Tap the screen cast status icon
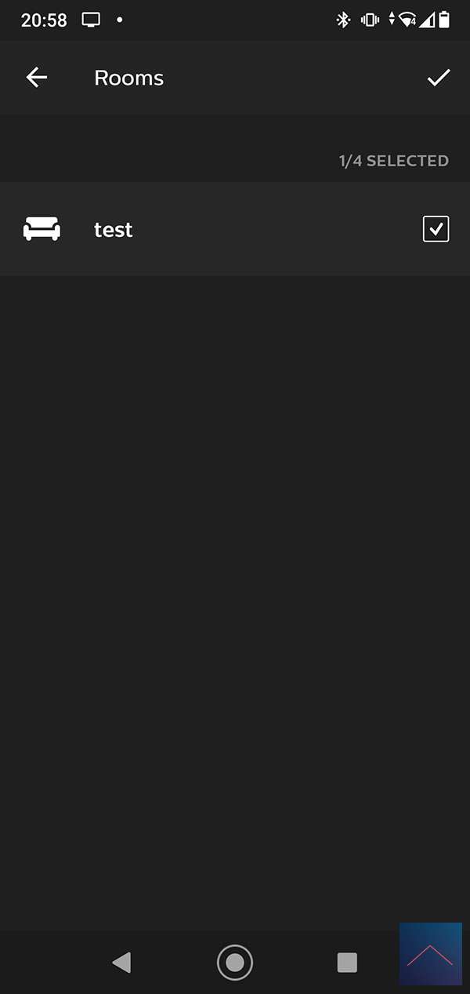Viewport: 470px width, 994px height. pos(91,20)
